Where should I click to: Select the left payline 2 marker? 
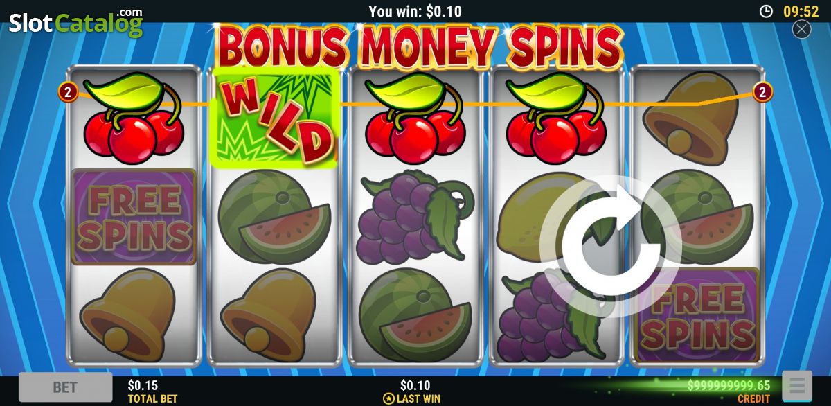[67, 91]
